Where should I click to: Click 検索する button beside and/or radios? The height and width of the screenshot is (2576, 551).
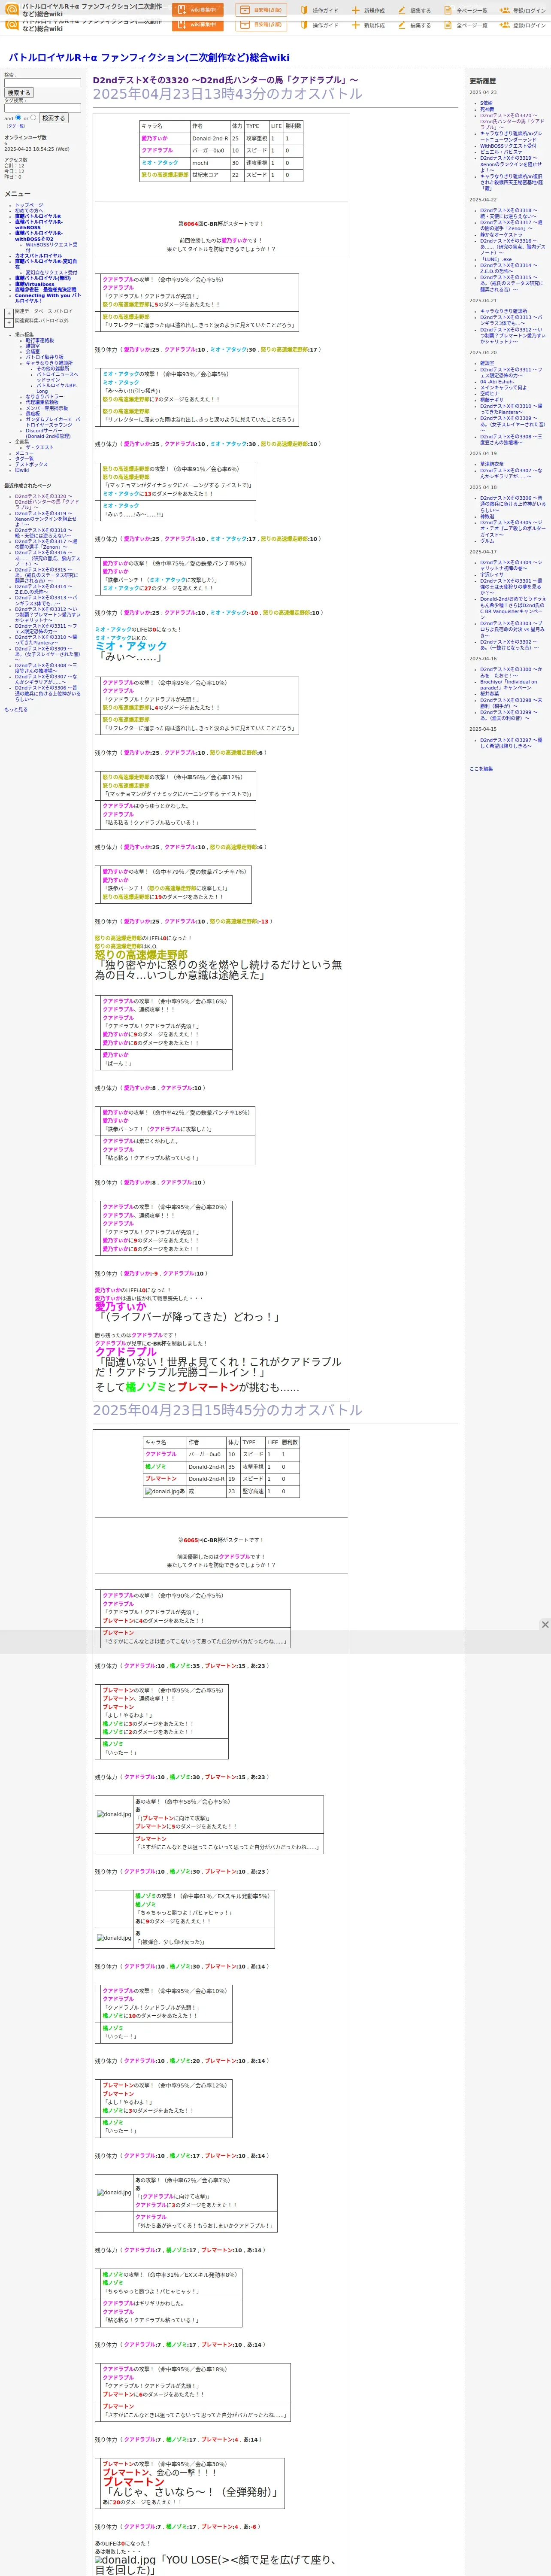53,118
